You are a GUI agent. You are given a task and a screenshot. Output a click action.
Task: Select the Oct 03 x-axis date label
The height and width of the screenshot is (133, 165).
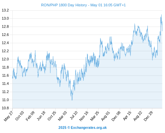(x=20, y=116)
